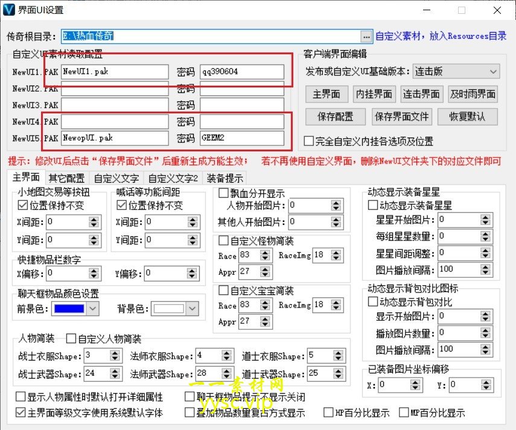Click the app logo in title bar
This screenshot has width=516, height=430.
point(9,10)
